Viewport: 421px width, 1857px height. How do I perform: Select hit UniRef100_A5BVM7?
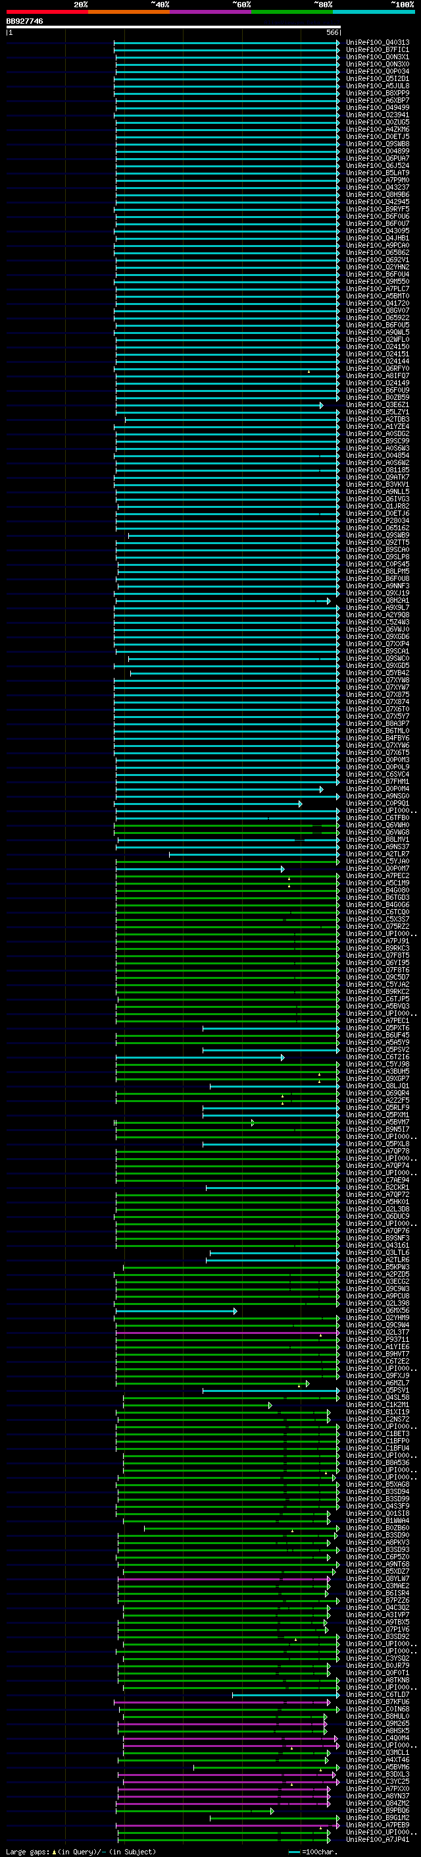click(378, 1123)
